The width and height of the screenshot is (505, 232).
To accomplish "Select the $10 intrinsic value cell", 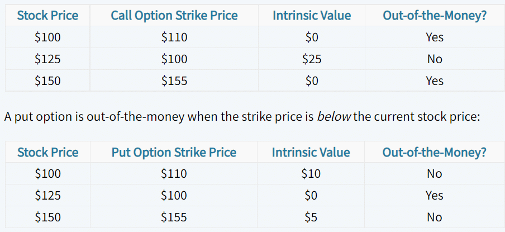I will (x=311, y=174).
